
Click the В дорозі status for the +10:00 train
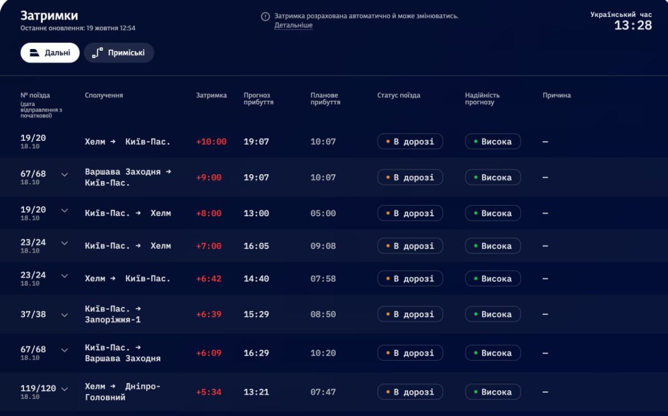[410, 141]
